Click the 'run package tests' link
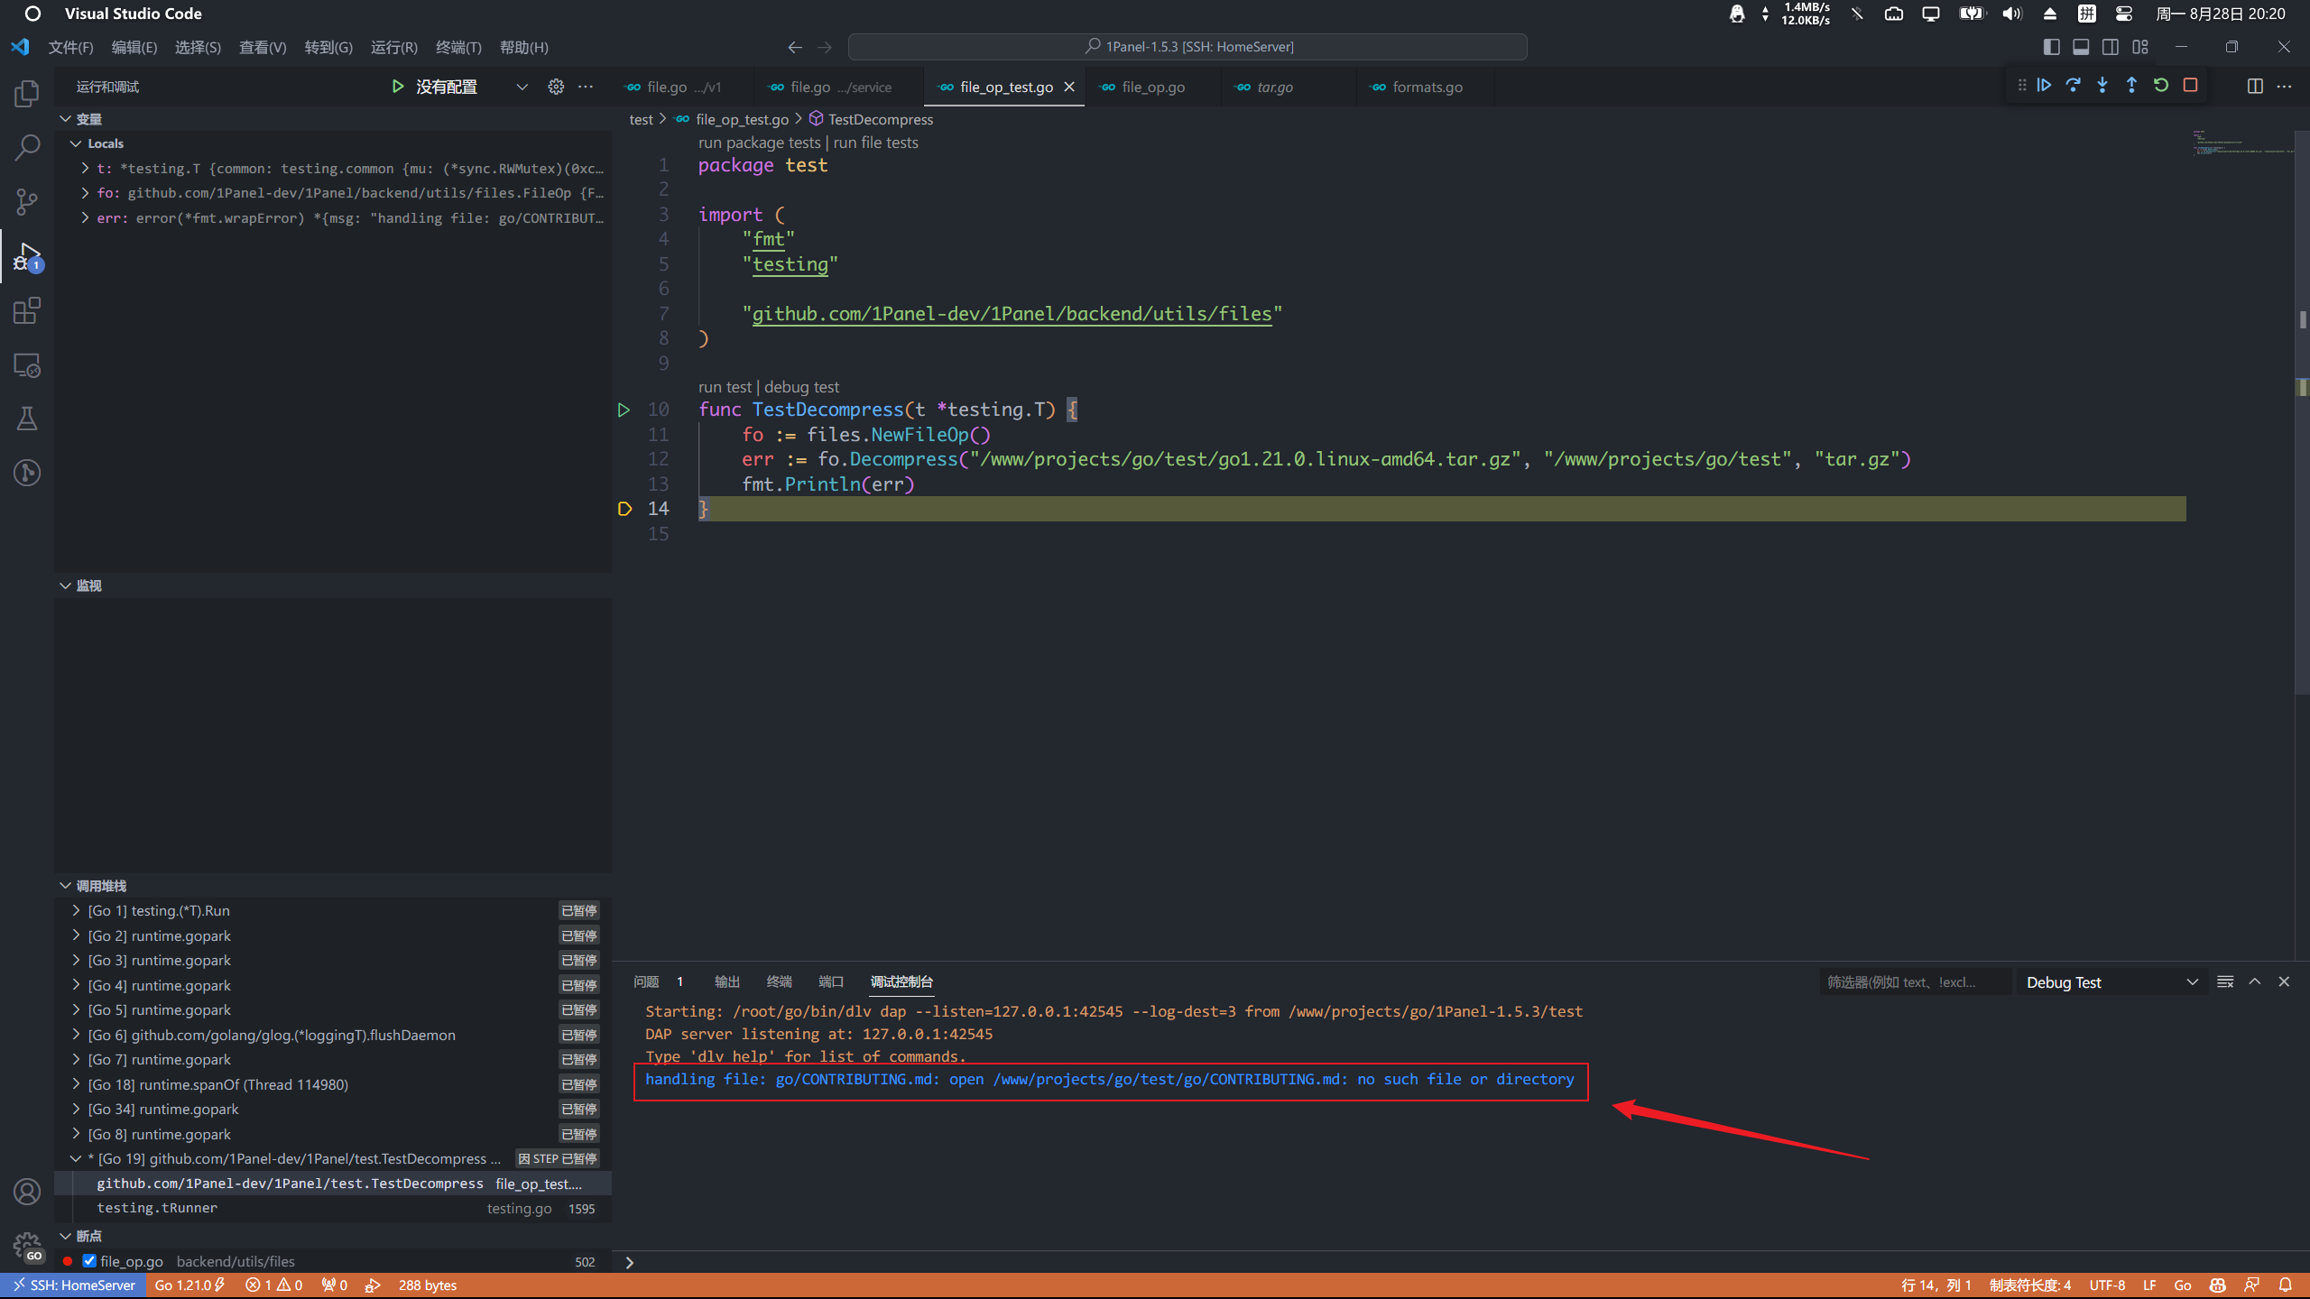2310x1299 pixels. (758, 143)
